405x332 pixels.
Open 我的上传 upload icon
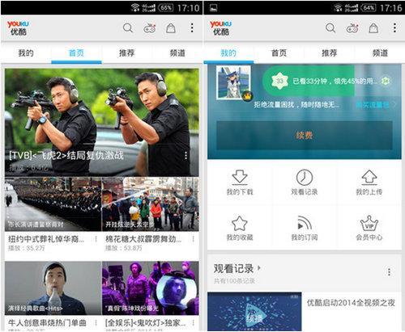tap(369, 177)
